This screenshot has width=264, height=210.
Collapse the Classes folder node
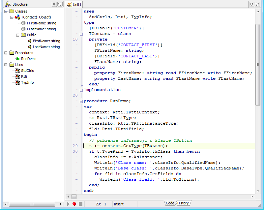(6, 11)
